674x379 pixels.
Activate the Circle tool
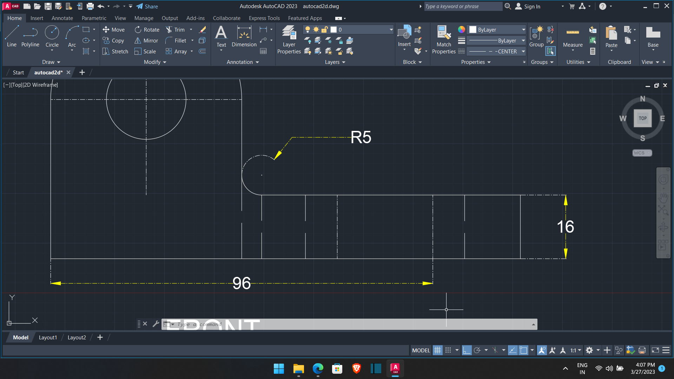click(52, 35)
